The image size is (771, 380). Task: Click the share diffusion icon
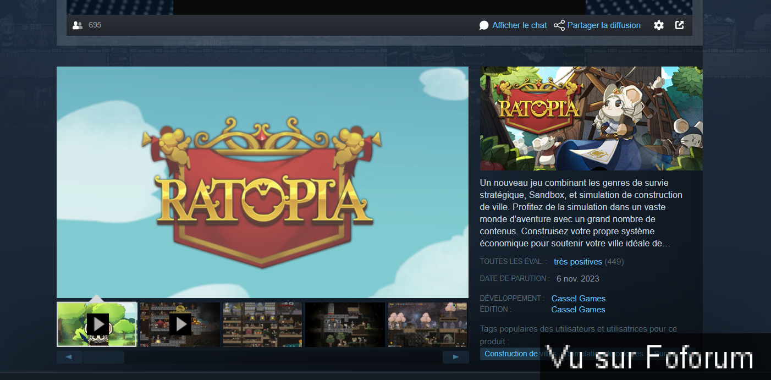tap(559, 25)
